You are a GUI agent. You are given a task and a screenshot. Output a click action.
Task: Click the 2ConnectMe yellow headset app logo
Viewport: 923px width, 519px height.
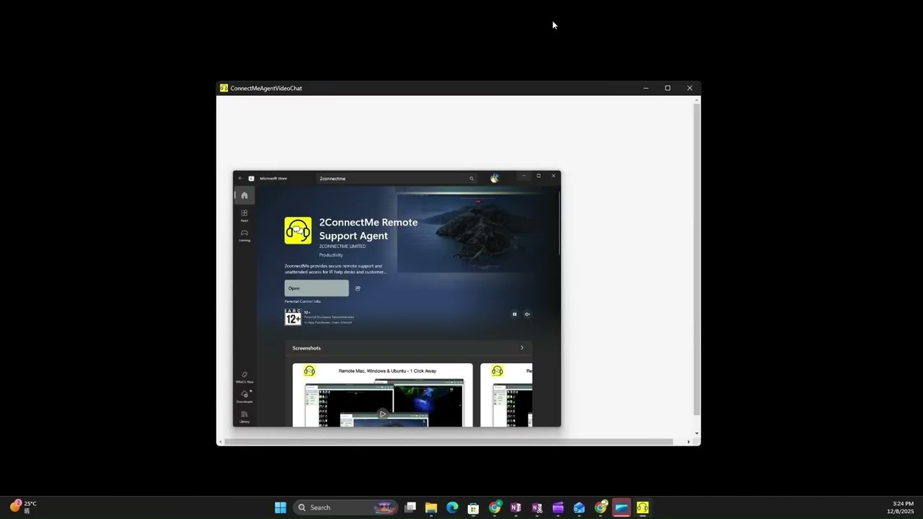point(298,231)
